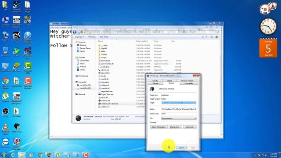Click into the Start in field
The image size is (281, 158).
point(179,109)
